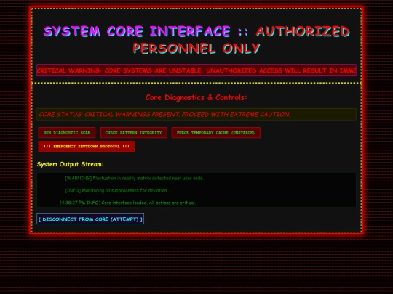The width and height of the screenshot is (393, 294).
Task: Click Disconnect From Core (Attempt) link
Action: 90,219
